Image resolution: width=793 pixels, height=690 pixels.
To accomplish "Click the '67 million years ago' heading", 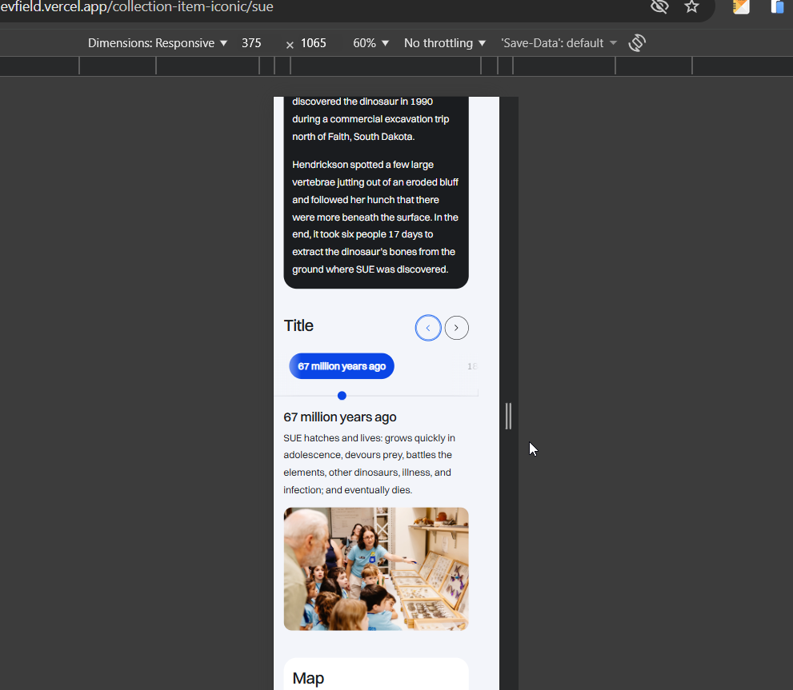I will (340, 417).
